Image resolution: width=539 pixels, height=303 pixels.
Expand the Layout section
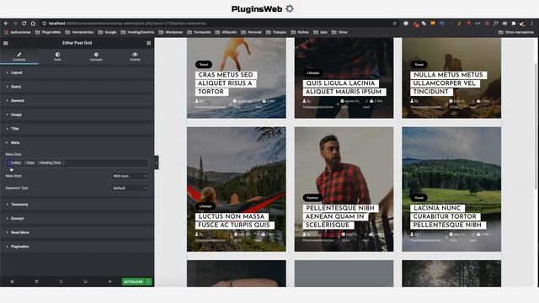(x=77, y=73)
